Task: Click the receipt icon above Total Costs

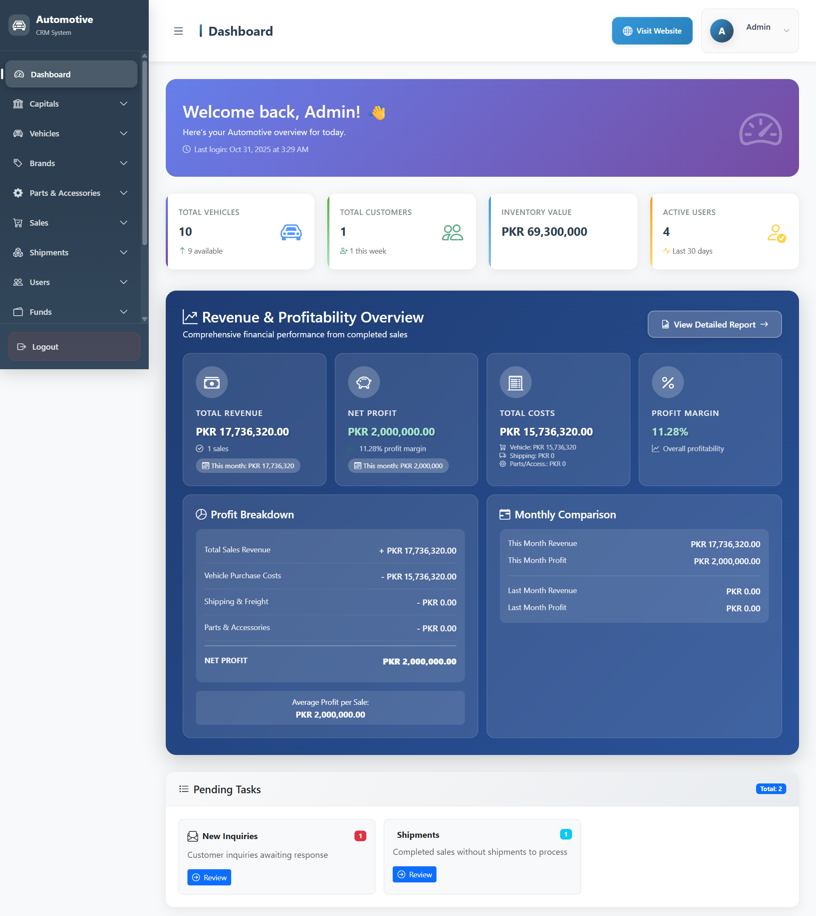Action: 515,382
